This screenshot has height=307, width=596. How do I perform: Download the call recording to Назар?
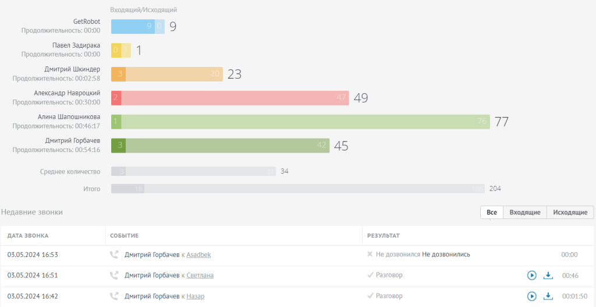point(548,296)
